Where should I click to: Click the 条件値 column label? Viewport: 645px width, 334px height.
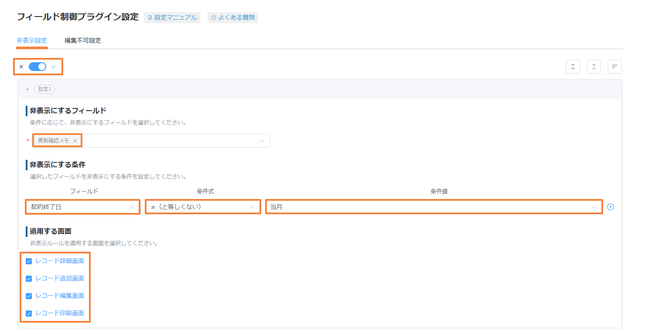pos(439,191)
